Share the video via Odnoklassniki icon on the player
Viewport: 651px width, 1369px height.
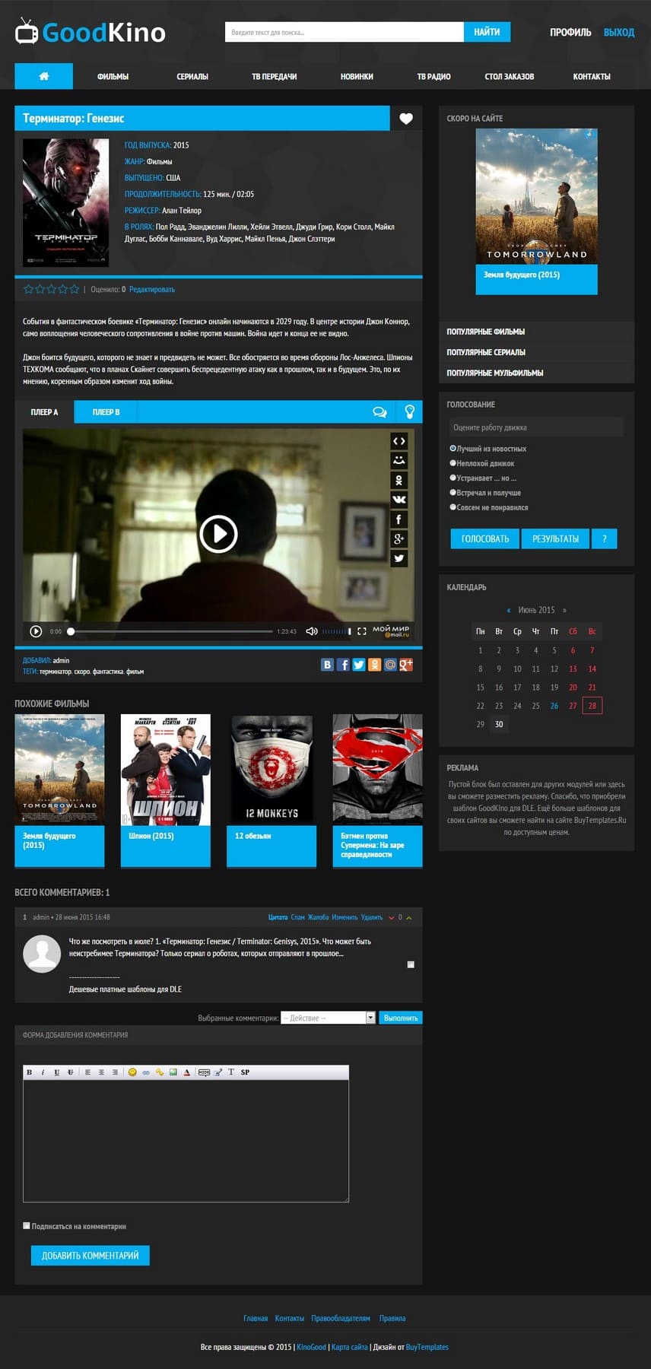click(399, 480)
